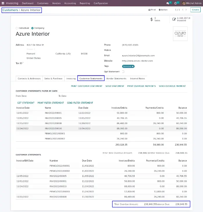This screenshot has height=212, width=203.
Task: Switch to Customer Statements tab
Action: coord(91,78)
